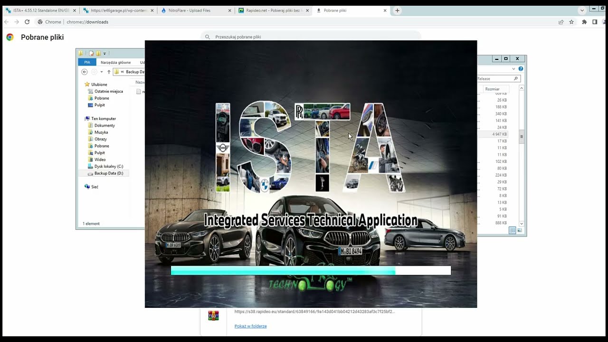Switch to e46garage.pl tab
Image resolution: width=608 pixels, height=342 pixels.
coord(118,10)
